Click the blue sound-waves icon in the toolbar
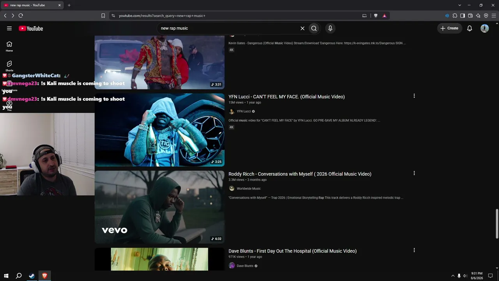499x281 pixels. [x=447, y=16]
